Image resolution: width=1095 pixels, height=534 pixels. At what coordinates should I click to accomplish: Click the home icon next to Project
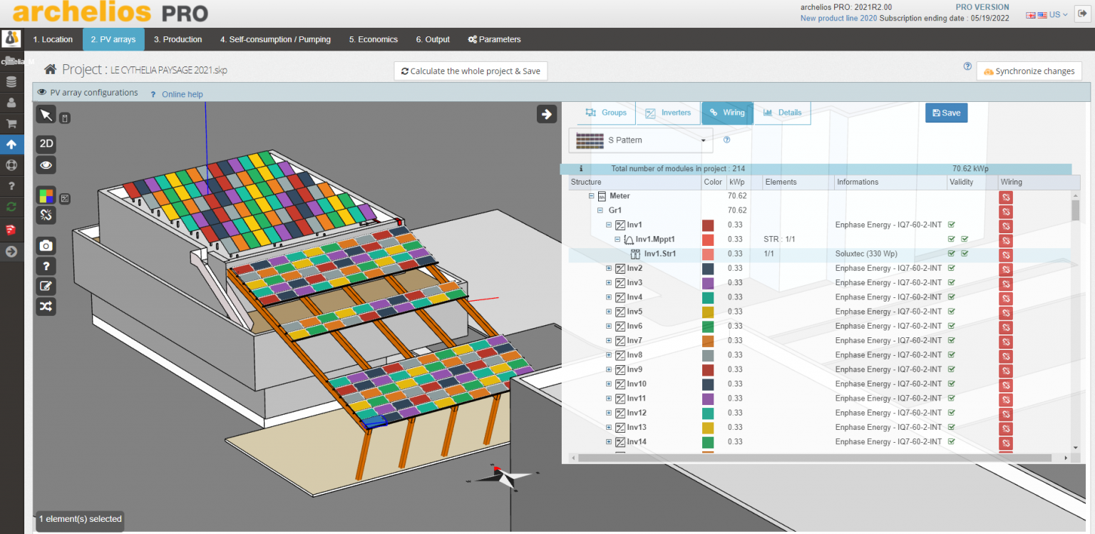(50, 69)
